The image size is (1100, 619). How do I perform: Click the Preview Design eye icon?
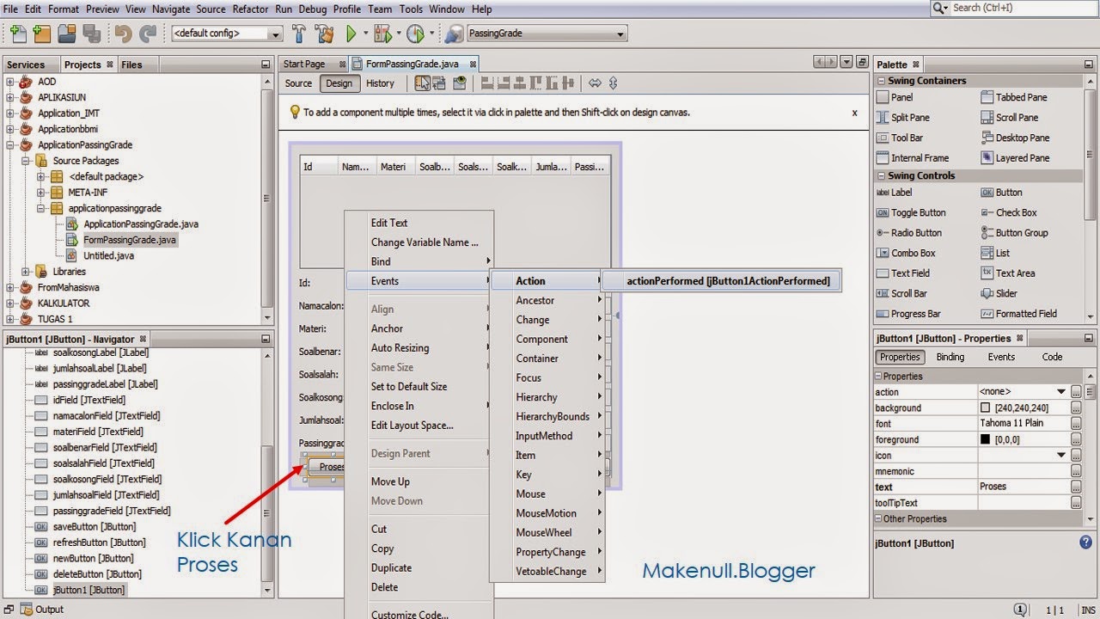[460, 83]
